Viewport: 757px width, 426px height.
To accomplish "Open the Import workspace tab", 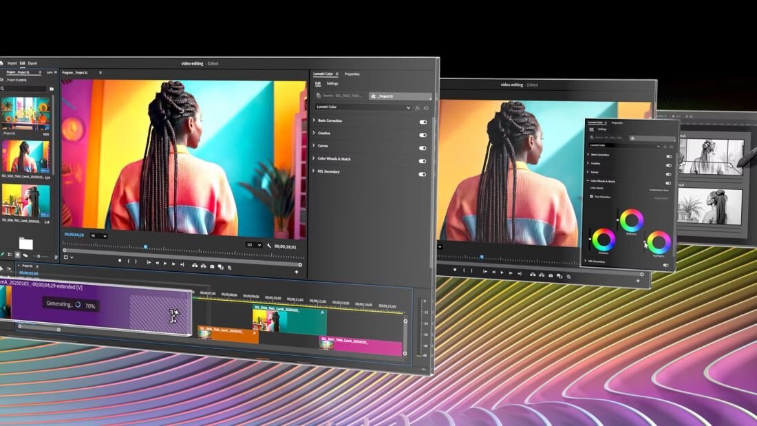I will tap(12, 63).
